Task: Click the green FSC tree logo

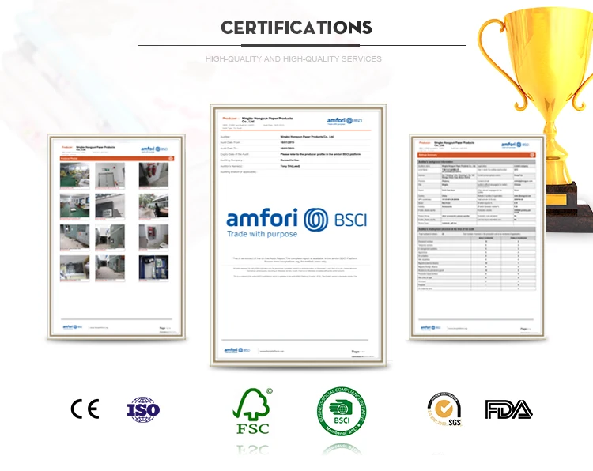Action: pos(253,411)
